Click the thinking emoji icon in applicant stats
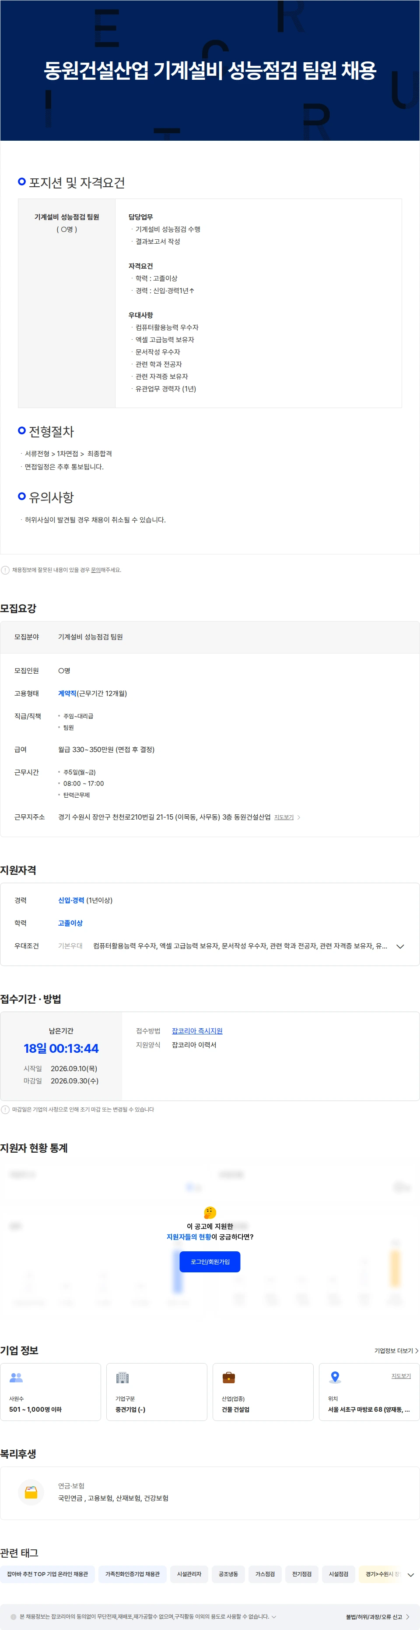420x1630 pixels. click(210, 1212)
